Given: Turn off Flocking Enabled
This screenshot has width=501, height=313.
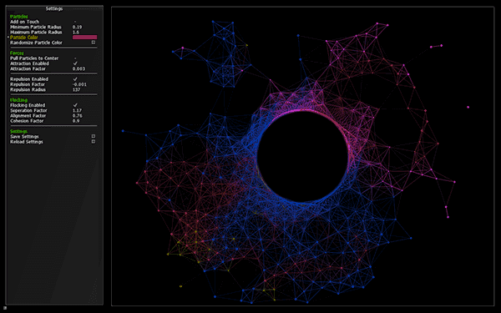Looking at the screenshot, I should (75, 105).
